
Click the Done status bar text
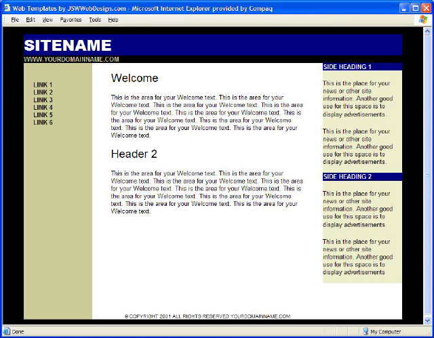coord(18,331)
